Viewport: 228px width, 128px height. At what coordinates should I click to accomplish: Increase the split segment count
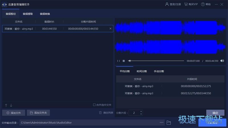pos(141,112)
